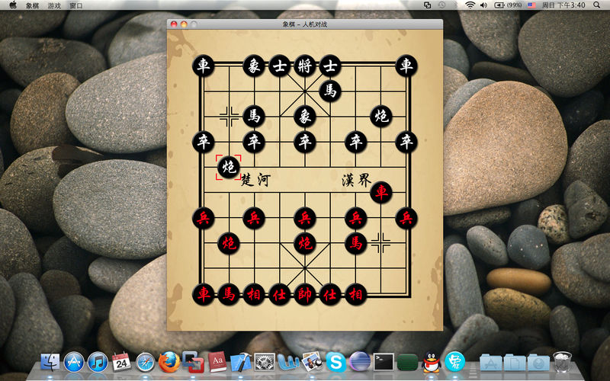Screen dimensions: 610x381
Task: Open Skype from the dock
Action: pyautogui.click(x=335, y=362)
